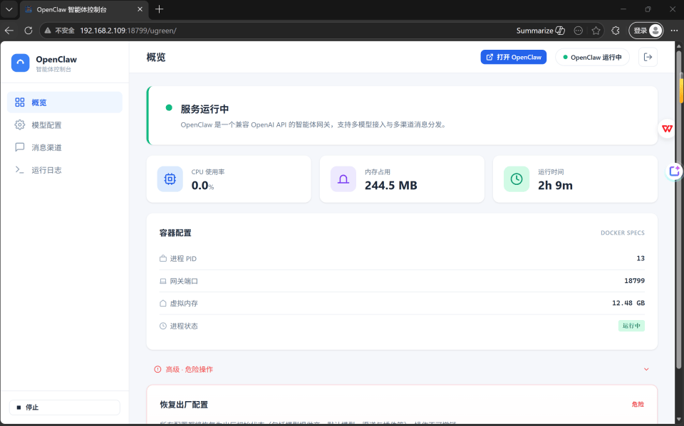Image resolution: width=684 pixels, height=426 pixels.
Task: Click the 高级 · 危险操作 heading
Action: 190,369
